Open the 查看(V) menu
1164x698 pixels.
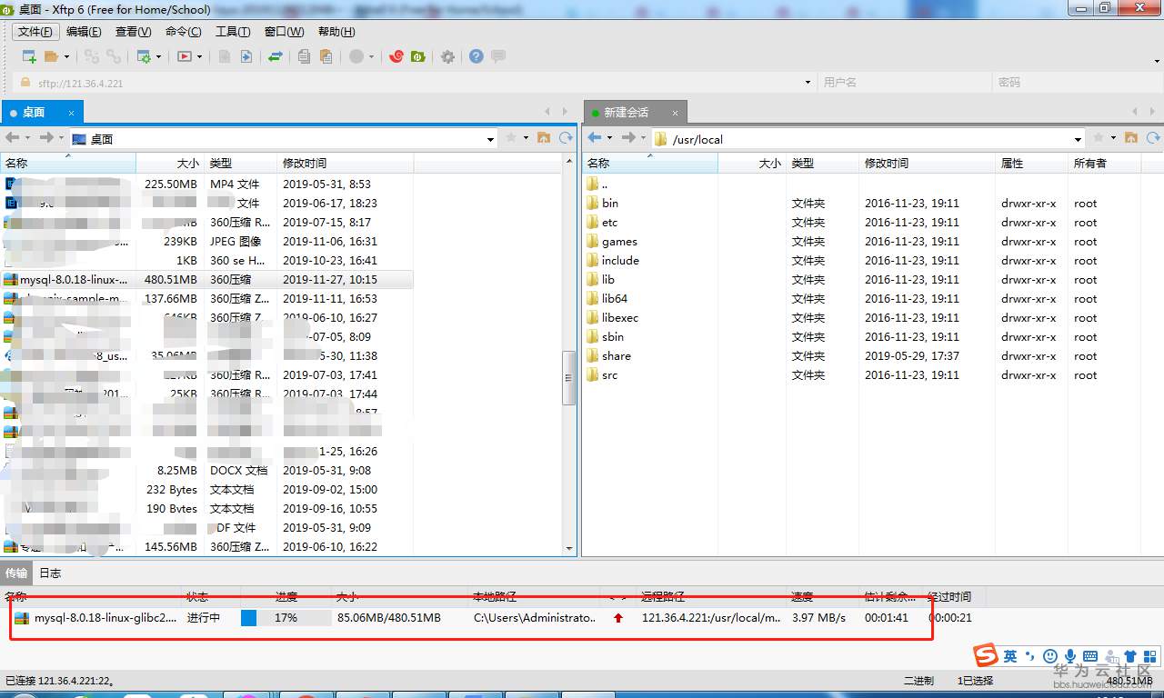point(134,32)
